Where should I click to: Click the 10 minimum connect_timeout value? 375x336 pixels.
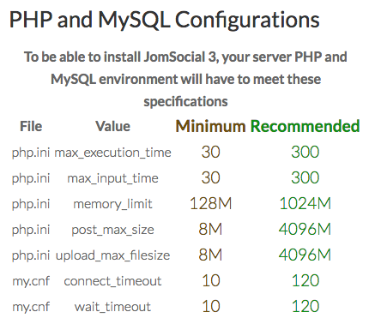point(211,281)
